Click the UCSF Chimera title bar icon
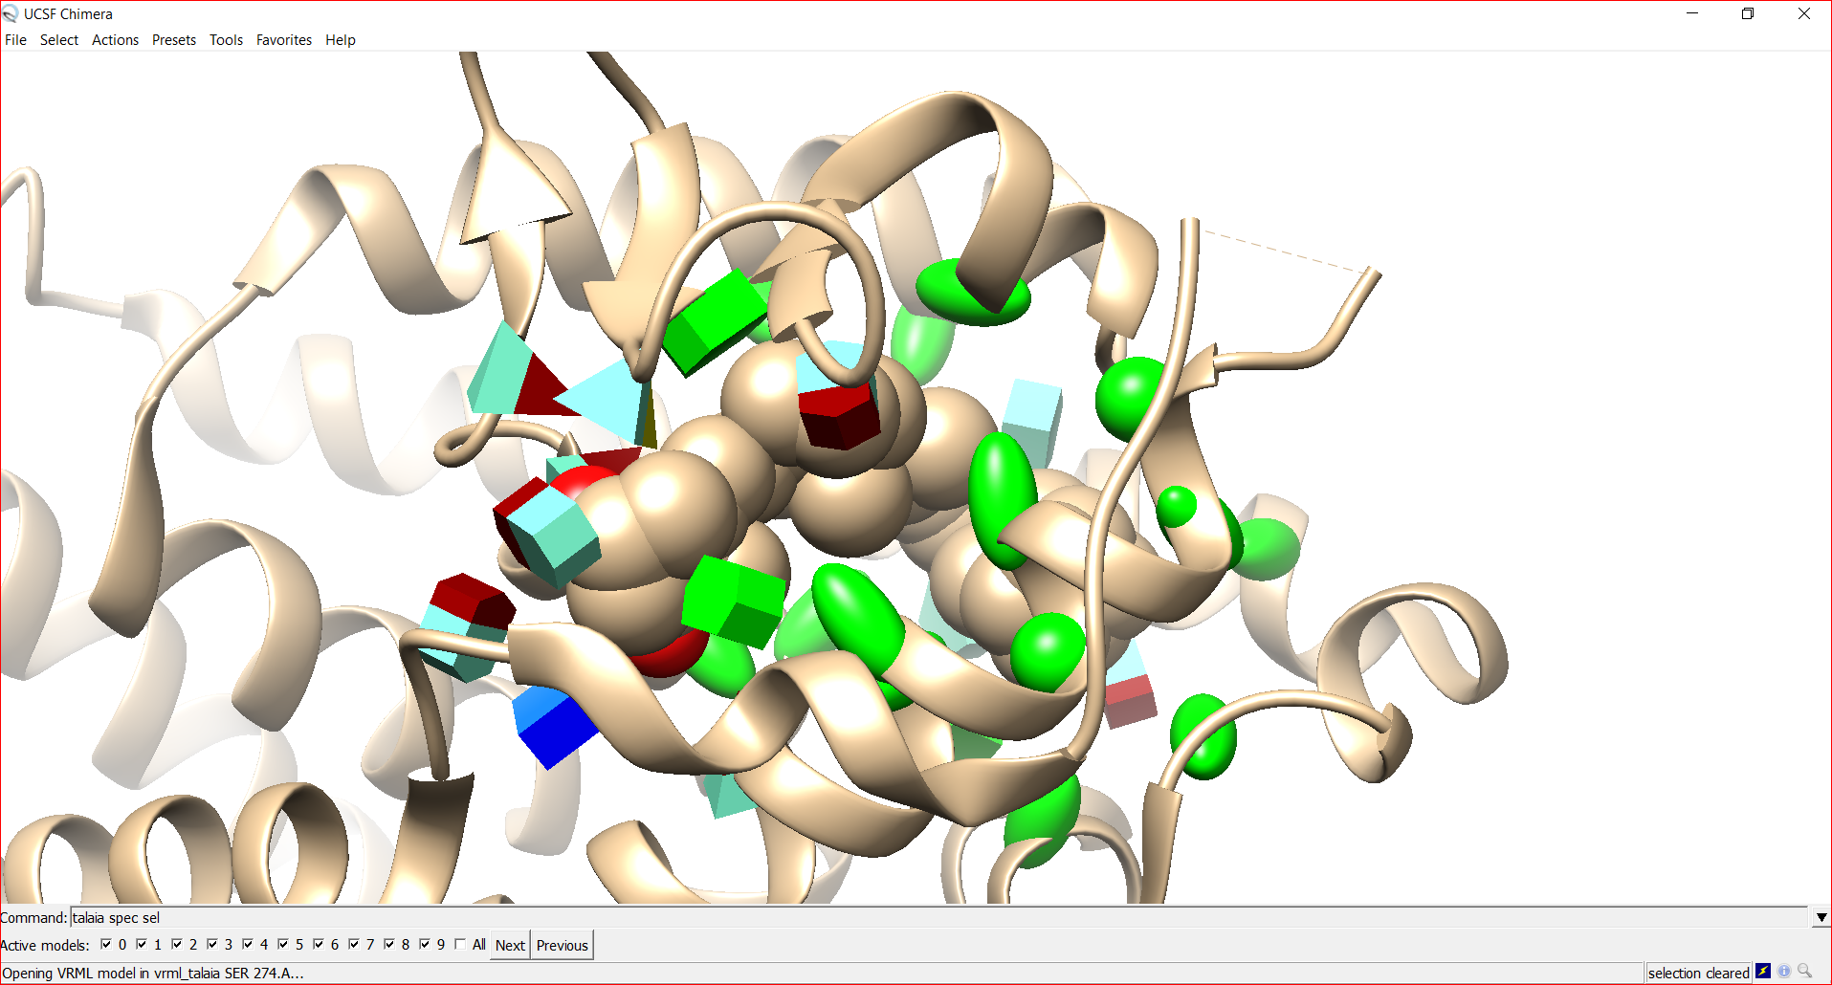Viewport: 1832px width, 985px height. 11,13
